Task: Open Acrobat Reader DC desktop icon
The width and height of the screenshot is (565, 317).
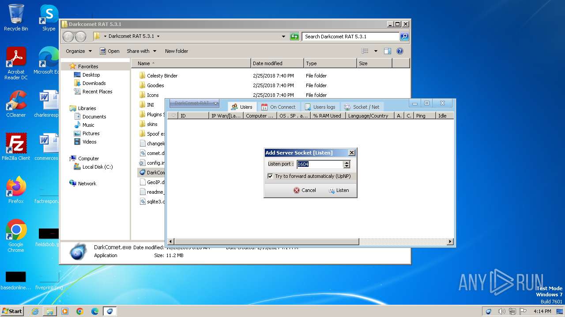Action: coord(16,63)
